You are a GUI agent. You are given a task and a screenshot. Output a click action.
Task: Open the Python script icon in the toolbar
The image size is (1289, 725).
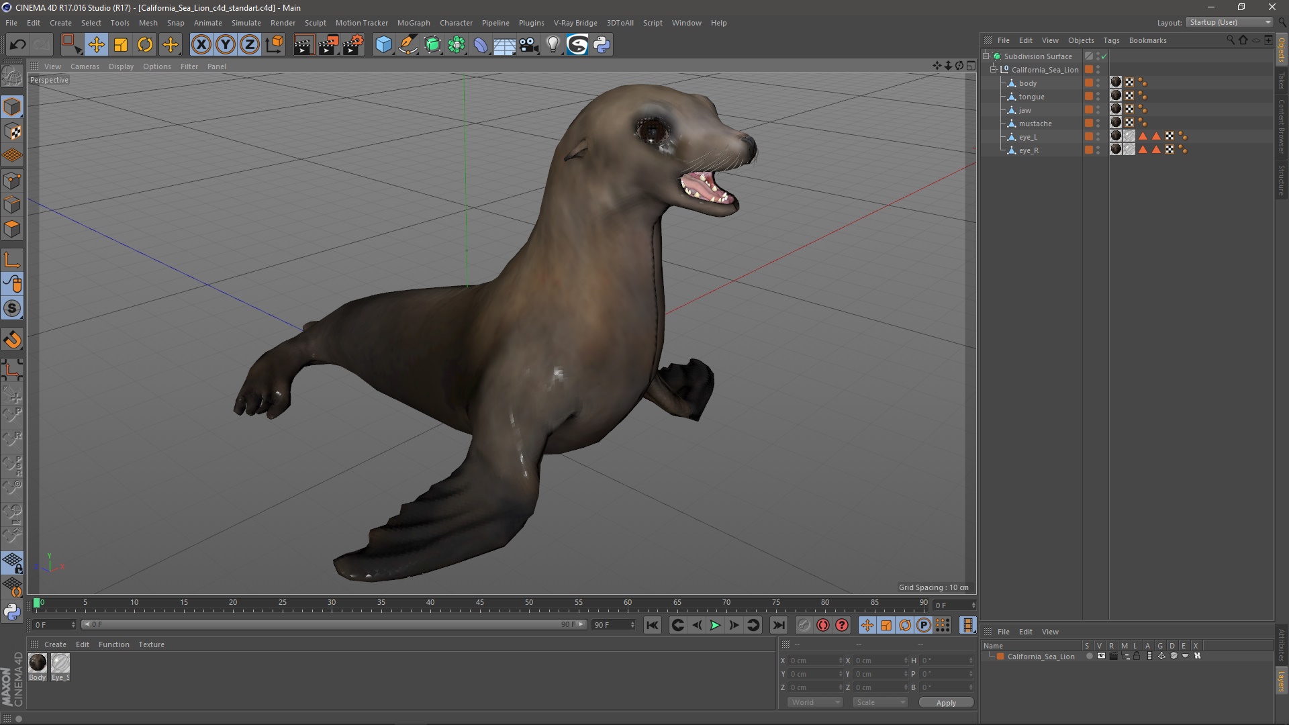602,45
